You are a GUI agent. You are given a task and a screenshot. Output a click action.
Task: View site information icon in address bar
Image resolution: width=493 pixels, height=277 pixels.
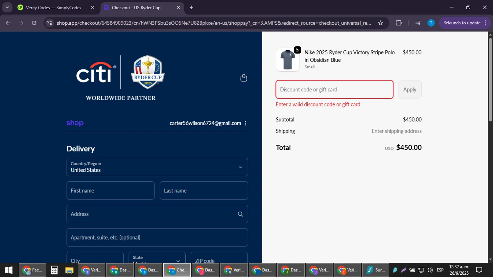click(50, 23)
